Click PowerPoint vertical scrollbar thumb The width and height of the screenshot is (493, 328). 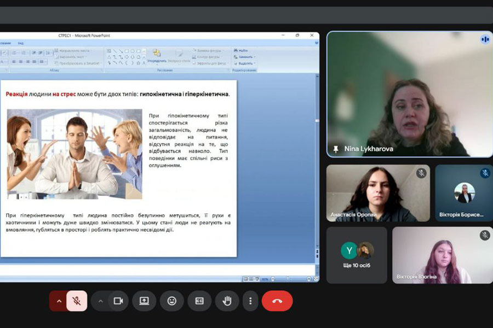pos(317,120)
